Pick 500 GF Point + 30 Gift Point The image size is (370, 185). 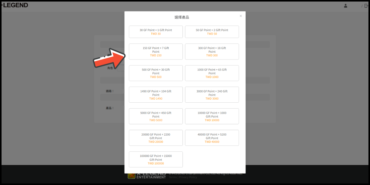(x=156, y=73)
